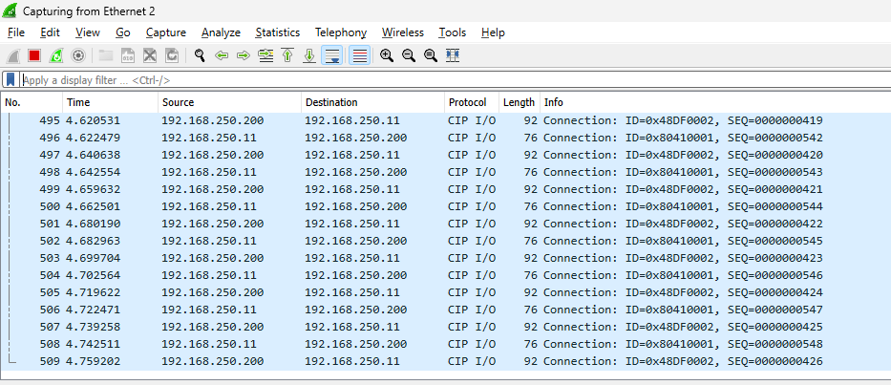Jump to the last packet
891x385 pixels.
[x=309, y=55]
